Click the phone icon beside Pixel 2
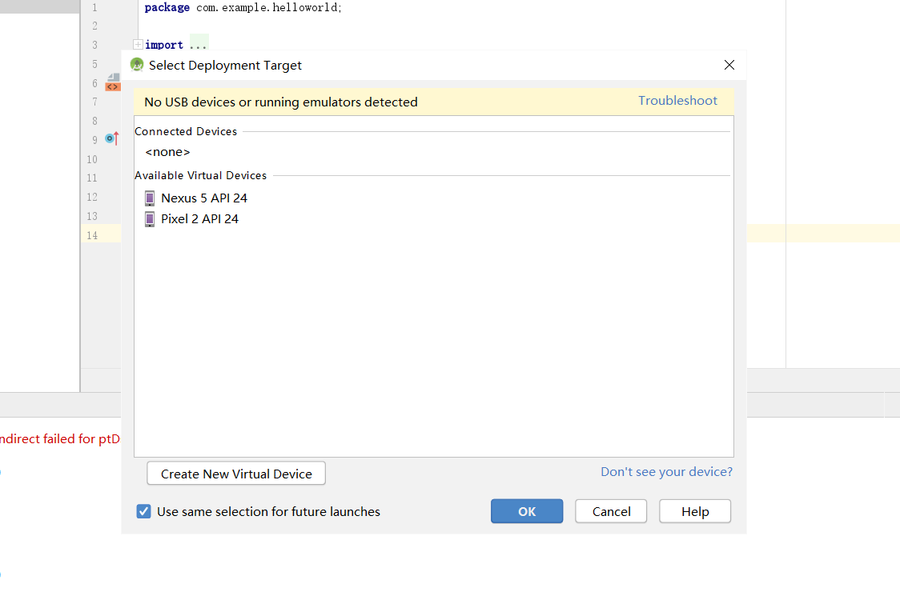 click(x=150, y=219)
